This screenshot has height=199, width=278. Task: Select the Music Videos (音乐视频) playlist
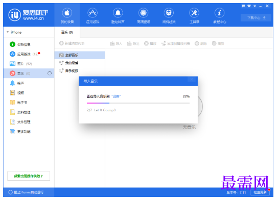[x=80, y=71]
